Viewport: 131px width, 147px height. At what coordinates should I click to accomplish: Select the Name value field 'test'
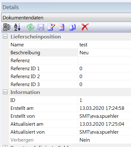point(104,45)
